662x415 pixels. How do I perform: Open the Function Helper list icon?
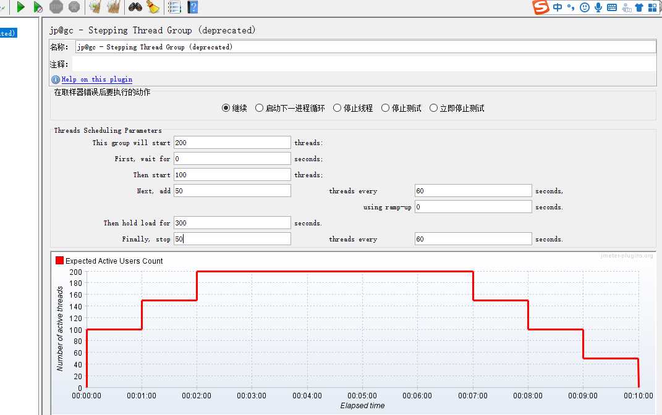[x=174, y=7]
